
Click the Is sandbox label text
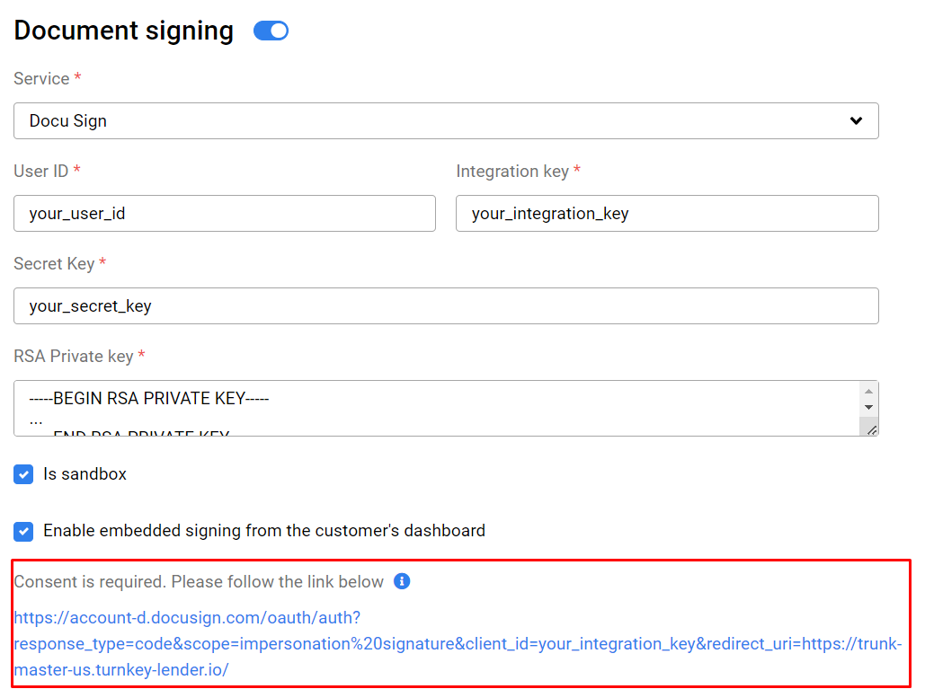tap(84, 474)
